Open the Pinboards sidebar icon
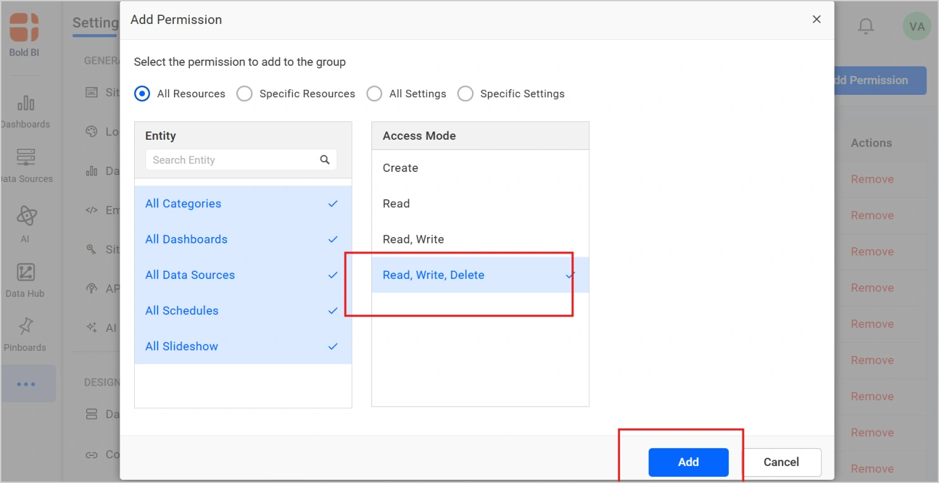The height and width of the screenshot is (483, 939). [26, 326]
